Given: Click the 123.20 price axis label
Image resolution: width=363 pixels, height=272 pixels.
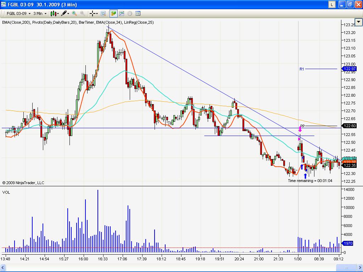Looking at the screenshot, I should (x=350, y=33).
